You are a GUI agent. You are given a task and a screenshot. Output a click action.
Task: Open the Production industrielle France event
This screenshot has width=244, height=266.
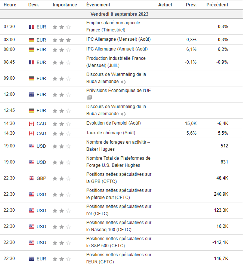(x=116, y=62)
